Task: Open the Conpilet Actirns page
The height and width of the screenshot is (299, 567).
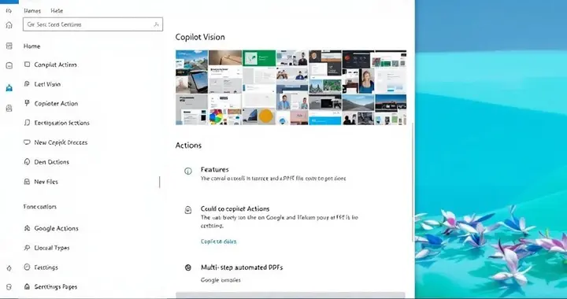Action: [x=55, y=65]
